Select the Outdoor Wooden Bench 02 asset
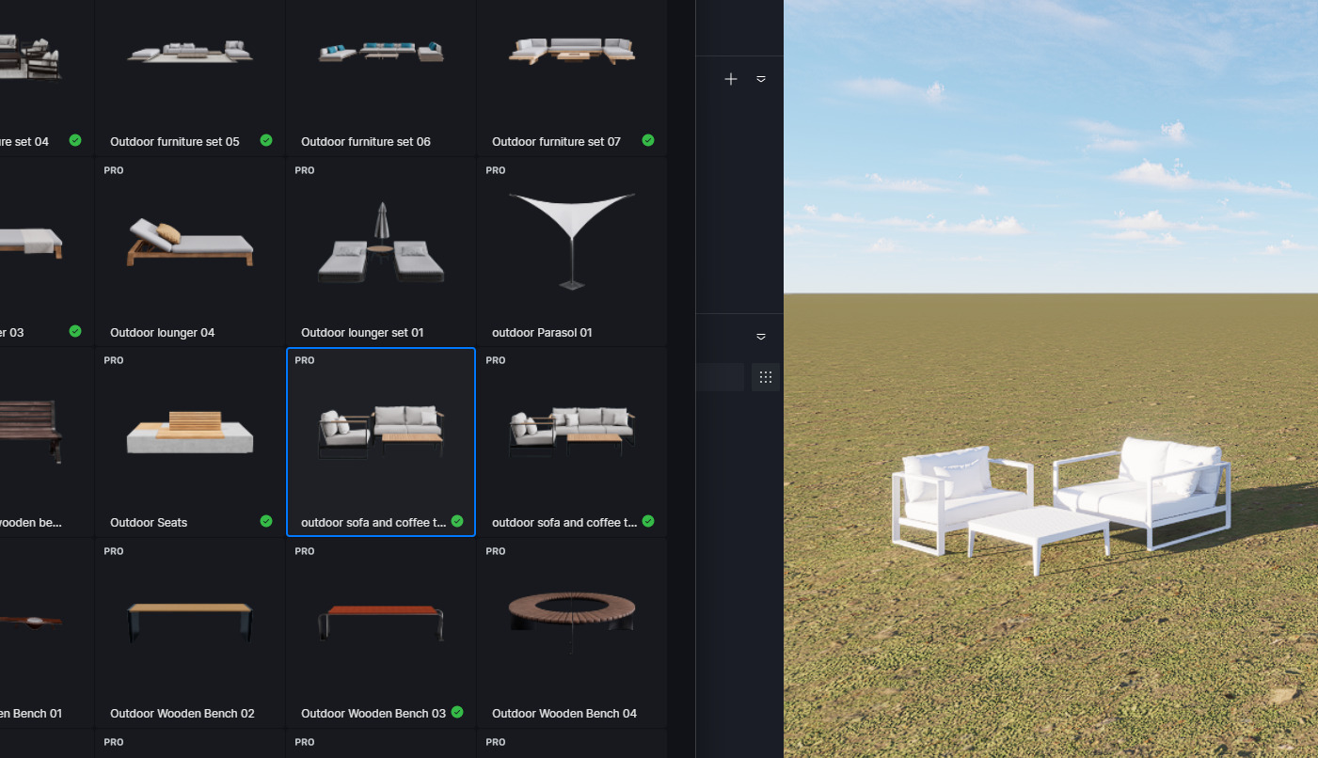1318x758 pixels. click(190, 623)
